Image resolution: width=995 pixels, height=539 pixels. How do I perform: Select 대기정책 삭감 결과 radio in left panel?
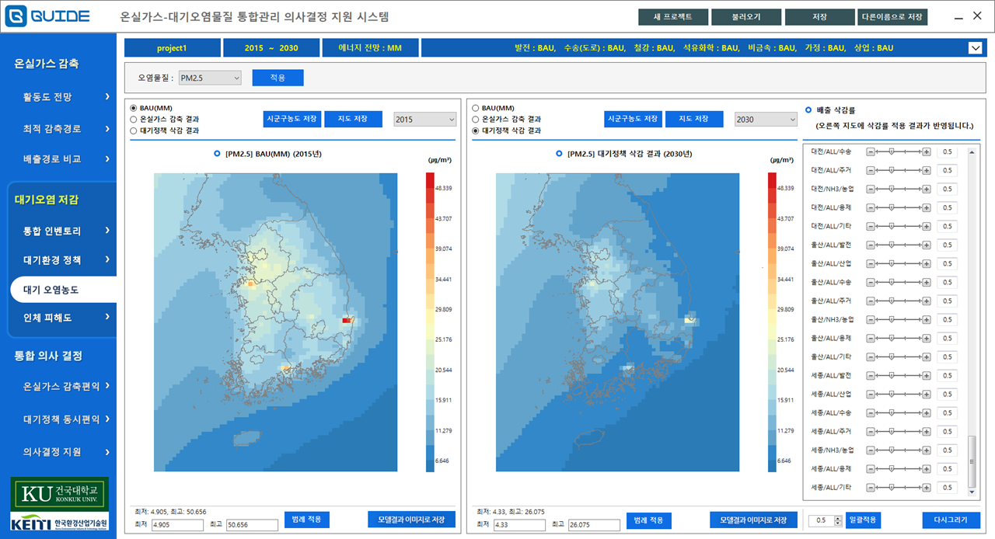coord(134,130)
